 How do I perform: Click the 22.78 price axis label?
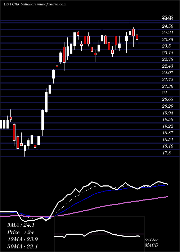click(168, 59)
